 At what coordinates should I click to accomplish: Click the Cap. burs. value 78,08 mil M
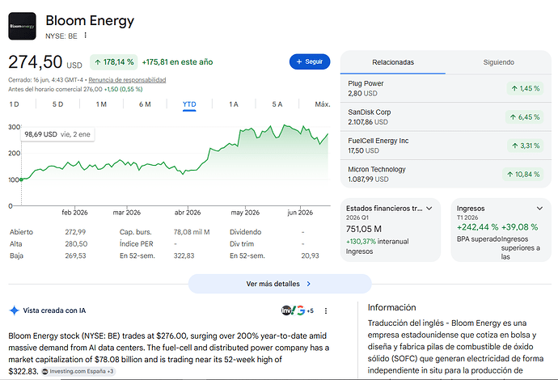pos(192,232)
